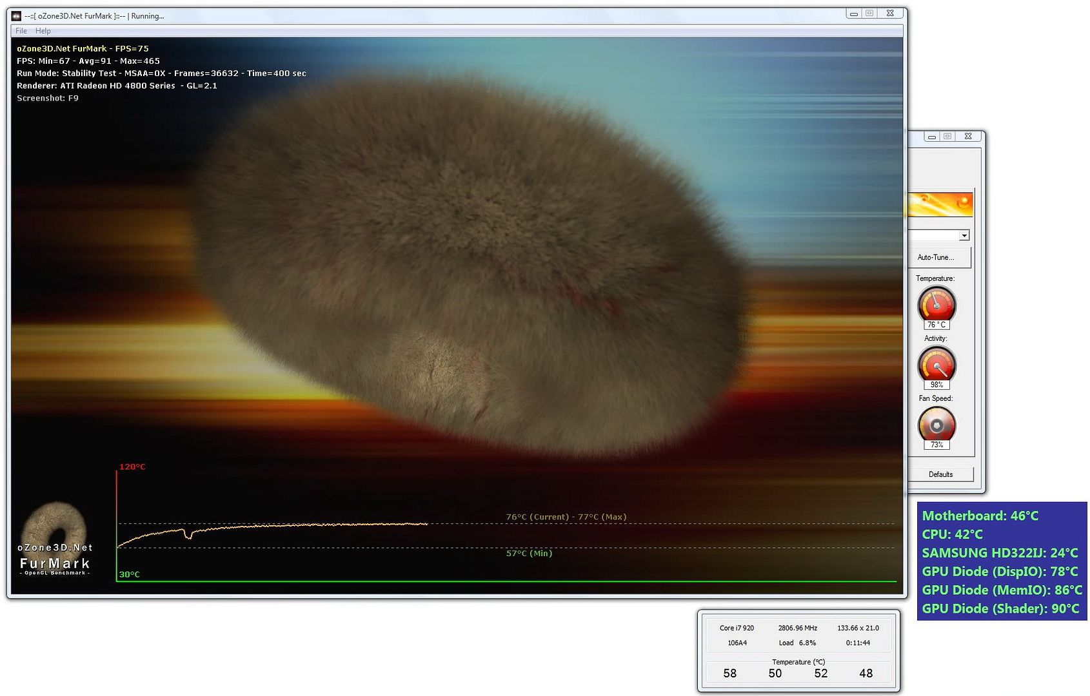
Task: Click the Activity gauge showing 98%
Action: pos(936,364)
